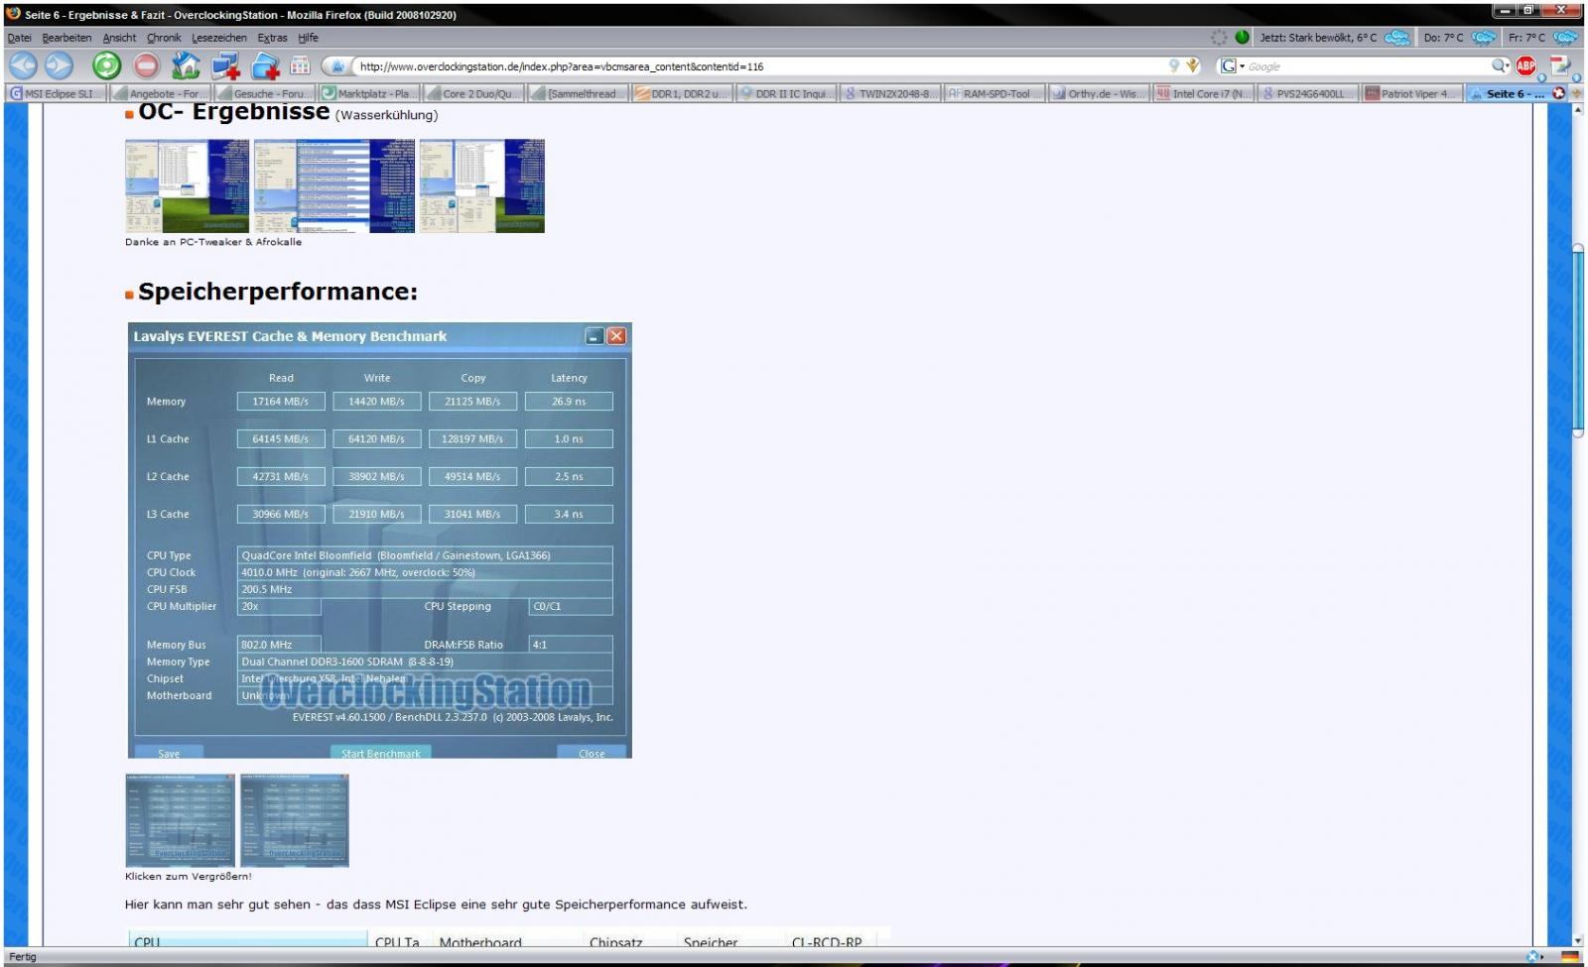This screenshot has height=967, width=1588.
Task: Open the home page via house icon
Action: coord(186,66)
